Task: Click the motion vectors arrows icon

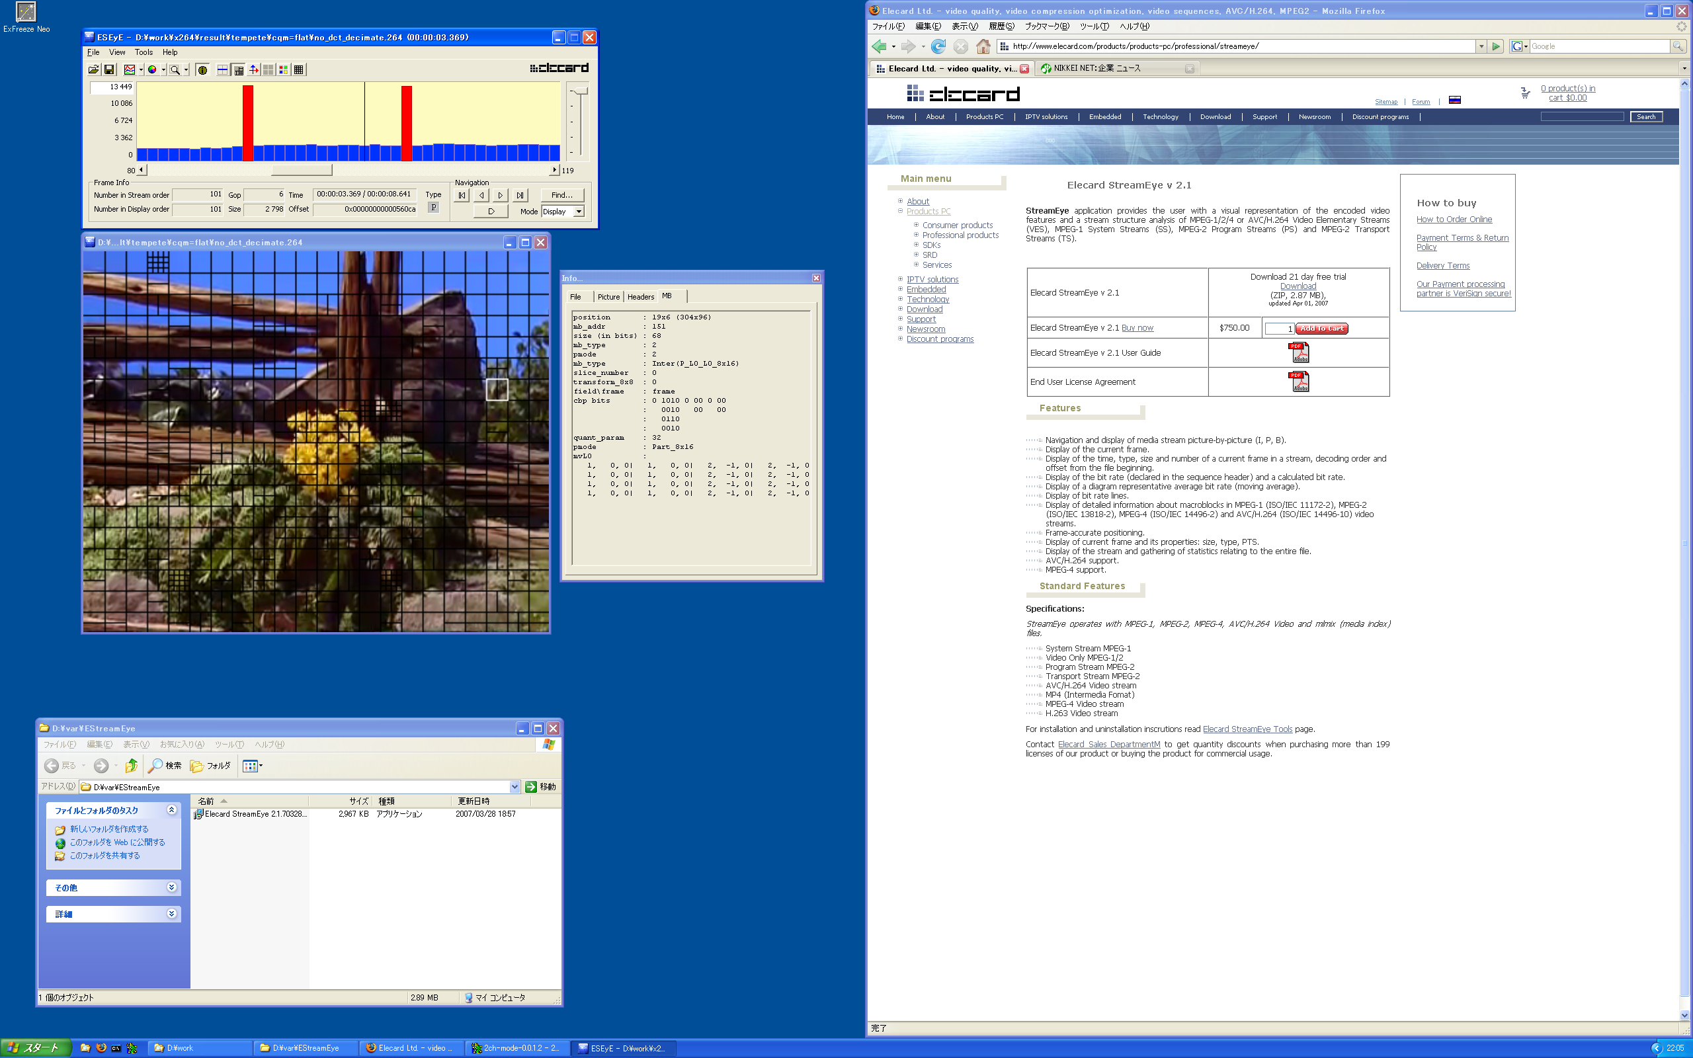Action: tap(253, 69)
